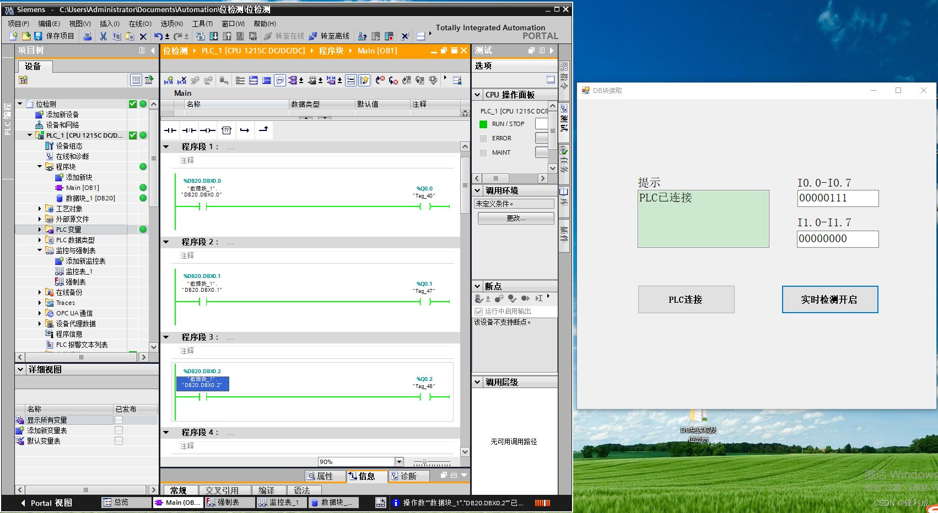Viewport: 938px width, 513px height.
Task: Insert a normally open contact
Action: pos(170,130)
